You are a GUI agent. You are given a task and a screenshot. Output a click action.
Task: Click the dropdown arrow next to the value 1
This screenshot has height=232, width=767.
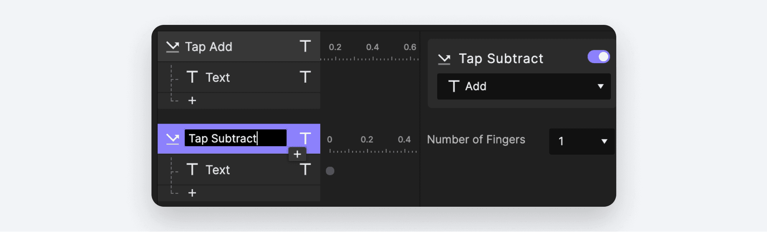pos(604,141)
